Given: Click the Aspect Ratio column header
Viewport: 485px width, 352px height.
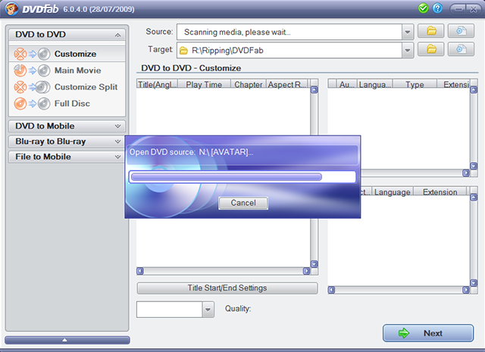Looking at the screenshot, I should 287,84.
